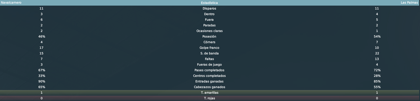Select the Dentro statistic label
420x101 pixels.
pyautogui.click(x=209, y=14)
